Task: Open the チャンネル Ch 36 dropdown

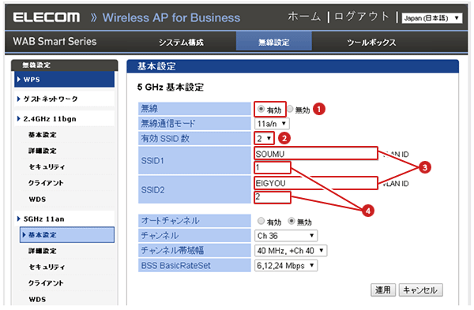Action: pos(286,236)
